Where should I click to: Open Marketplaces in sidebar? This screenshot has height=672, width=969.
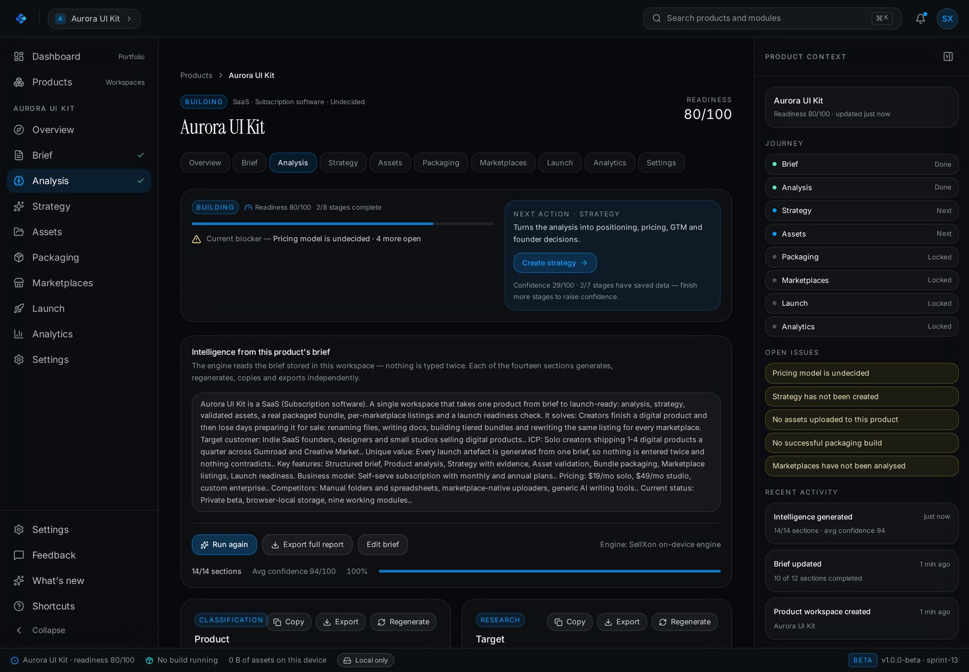(x=79, y=283)
